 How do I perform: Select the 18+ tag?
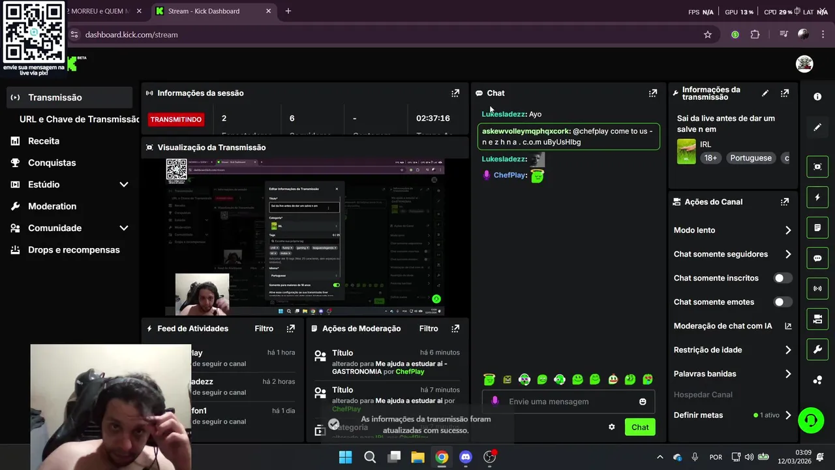[710, 158]
